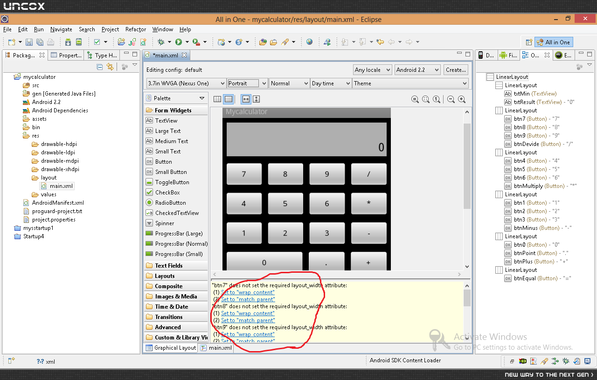The width and height of the screenshot is (597, 380).
Task: Select the TextView widget in Palette
Action: tap(175, 120)
